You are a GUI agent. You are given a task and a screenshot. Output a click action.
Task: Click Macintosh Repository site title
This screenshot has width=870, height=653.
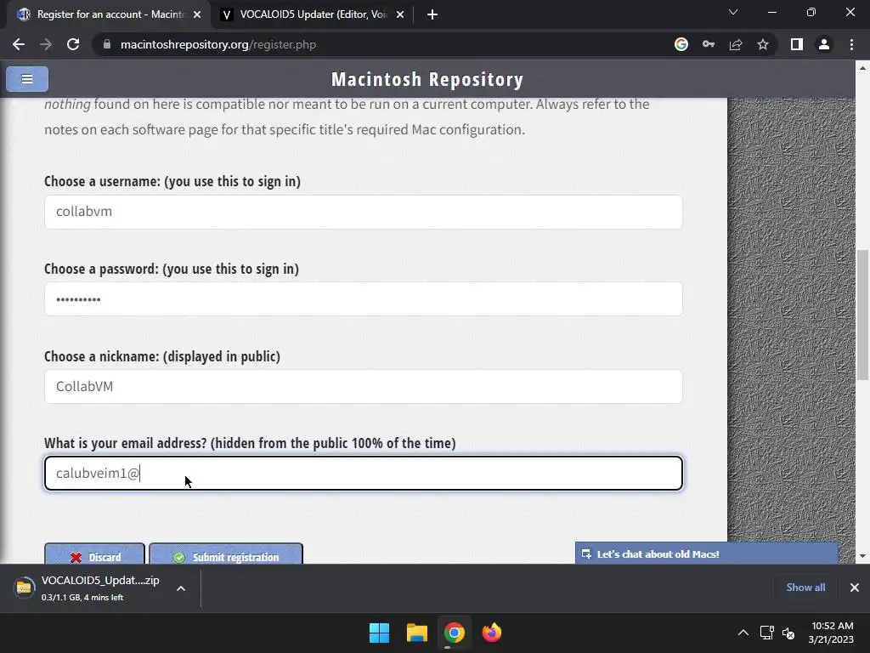[x=427, y=79]
